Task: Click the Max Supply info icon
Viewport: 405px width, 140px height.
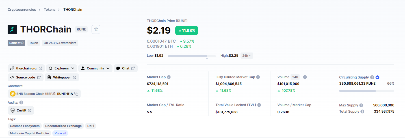Action: point(361,105)
